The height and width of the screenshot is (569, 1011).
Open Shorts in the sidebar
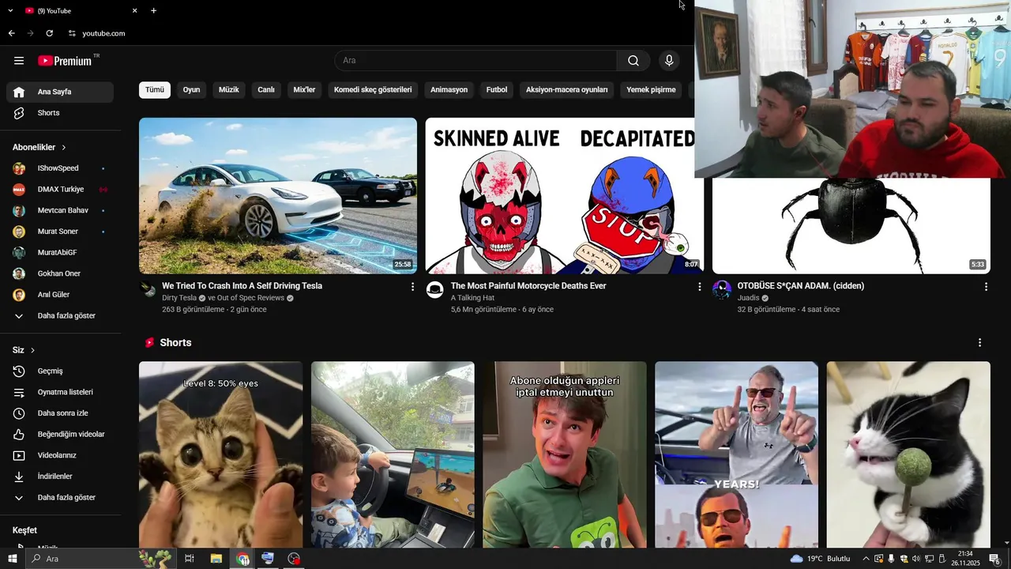60,113
